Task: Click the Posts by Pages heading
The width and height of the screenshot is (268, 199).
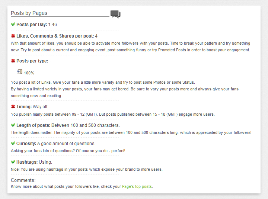Action: (29, 13)
